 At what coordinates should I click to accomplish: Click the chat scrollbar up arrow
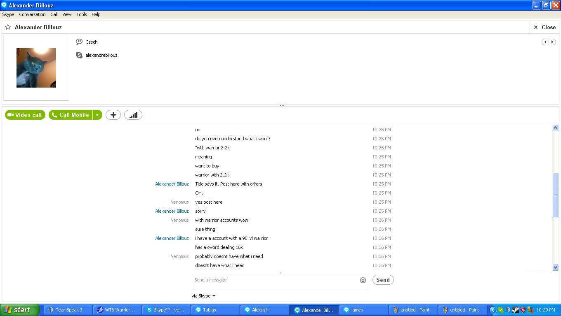pyautogui.click(x=555, y=128)
